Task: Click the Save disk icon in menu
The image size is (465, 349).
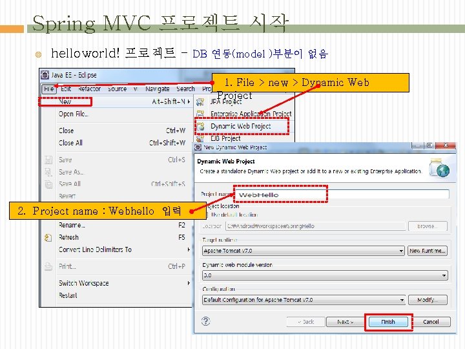Action: pos(48,160)
